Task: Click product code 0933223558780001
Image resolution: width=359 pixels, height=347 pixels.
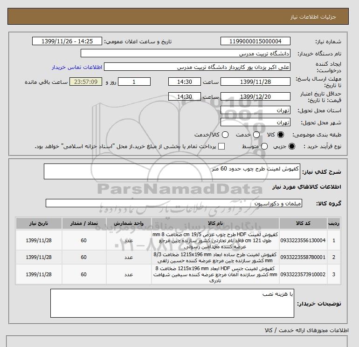Action: (303, 257)
